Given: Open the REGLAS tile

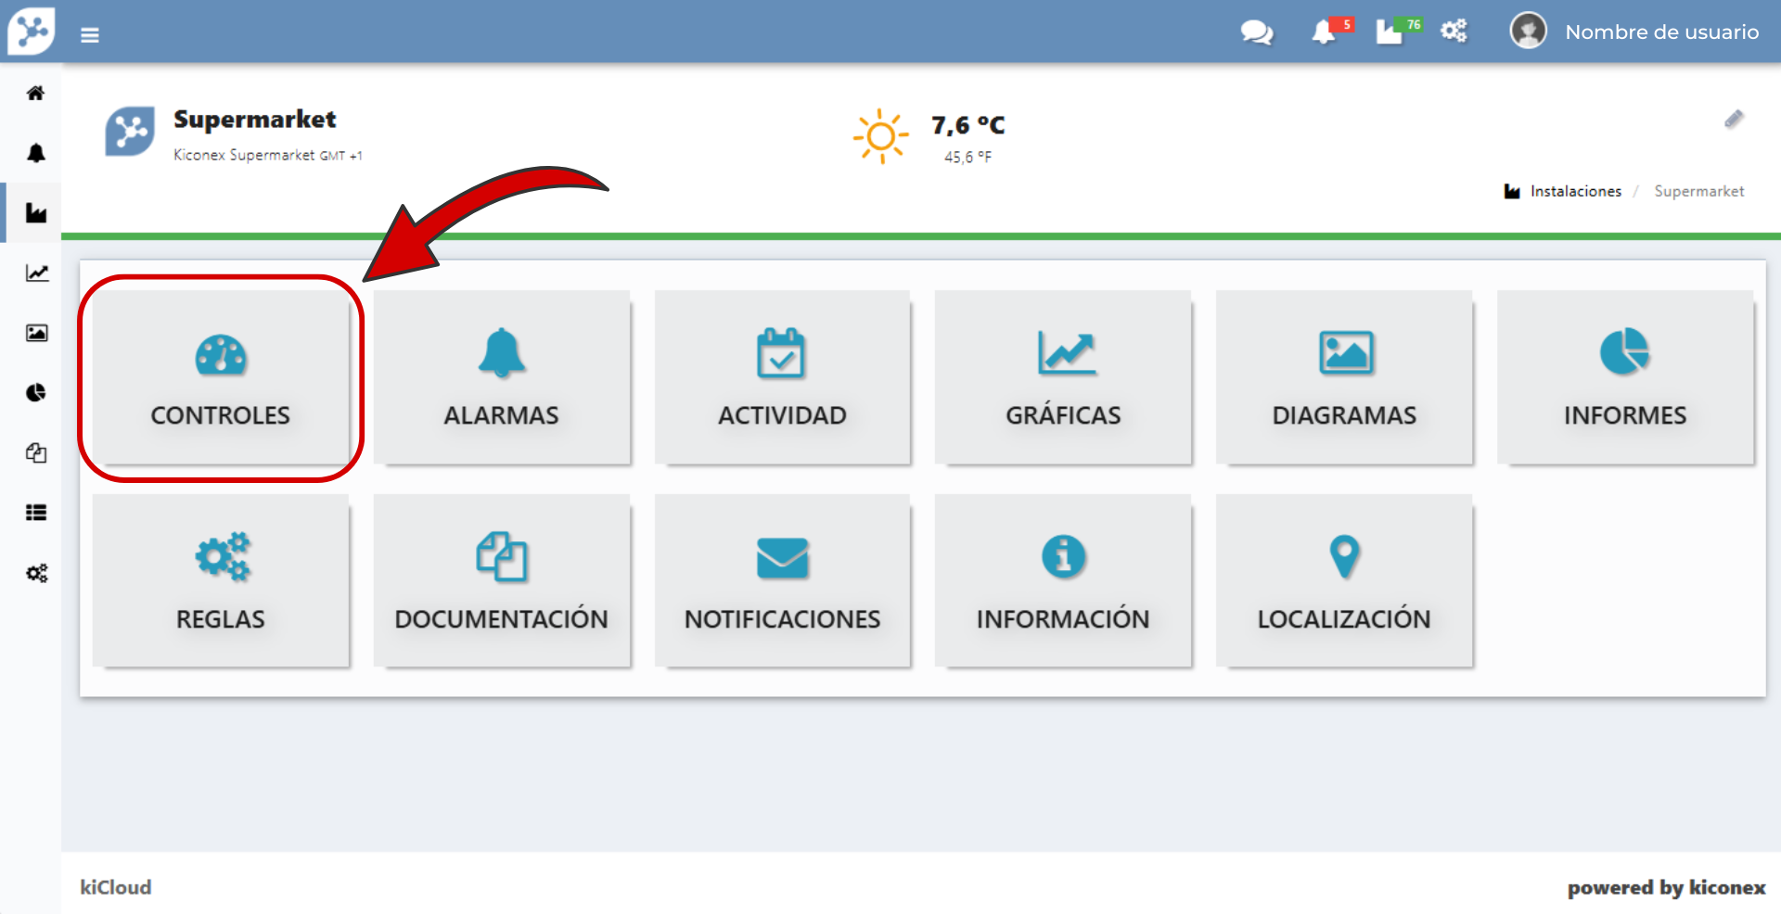Looking at the screenshot, I should [221, 581].
